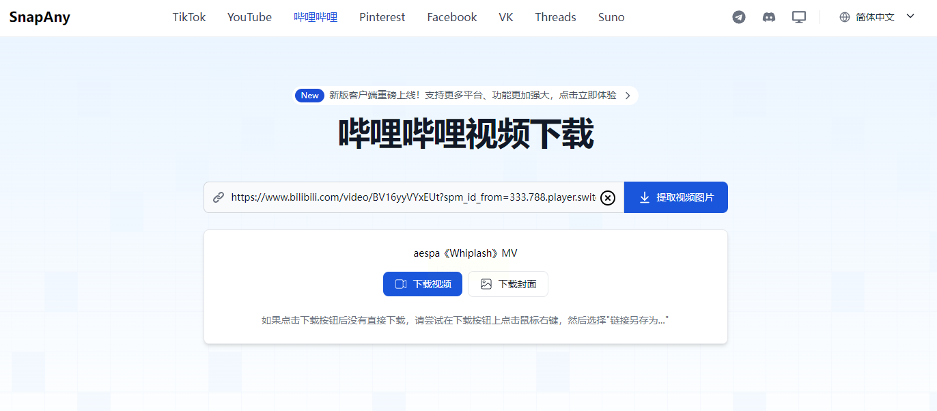The width and height of the screenshot is (937, 411).
Task: Open the Pinterest downloader page
Action: pyautogui.click(x=382, y=17)
